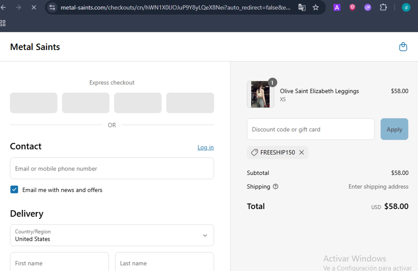Screen dimensions: 418x271
Task: Expand the Country/Region dropdown
Action: pyautogui.click(x=112, y=235)
